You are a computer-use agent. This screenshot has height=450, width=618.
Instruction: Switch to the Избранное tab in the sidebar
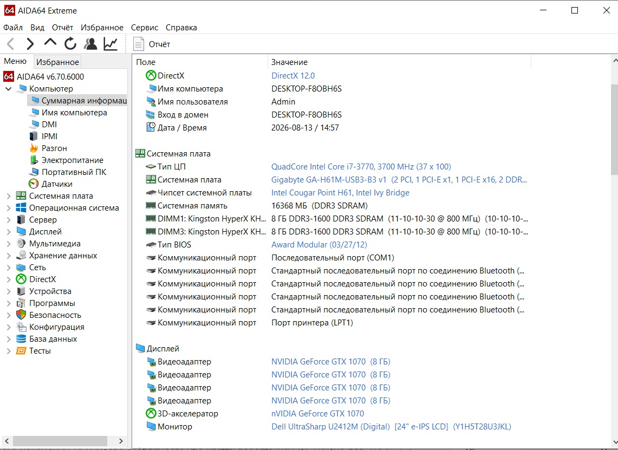coord(57,62)
